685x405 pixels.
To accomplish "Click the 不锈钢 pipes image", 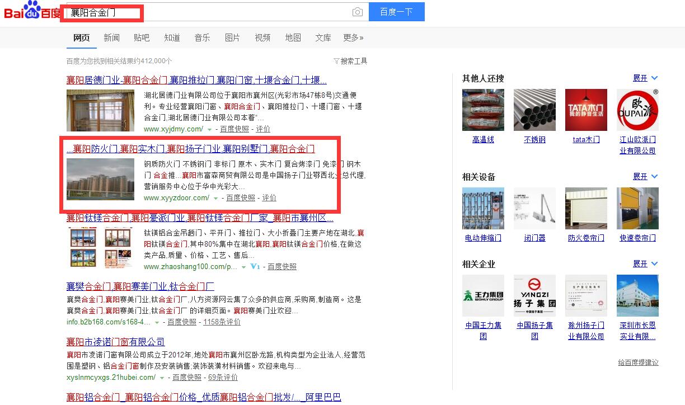I will [x=534, y=110].
